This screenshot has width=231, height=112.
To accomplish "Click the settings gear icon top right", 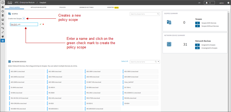I will click(228, 3).
